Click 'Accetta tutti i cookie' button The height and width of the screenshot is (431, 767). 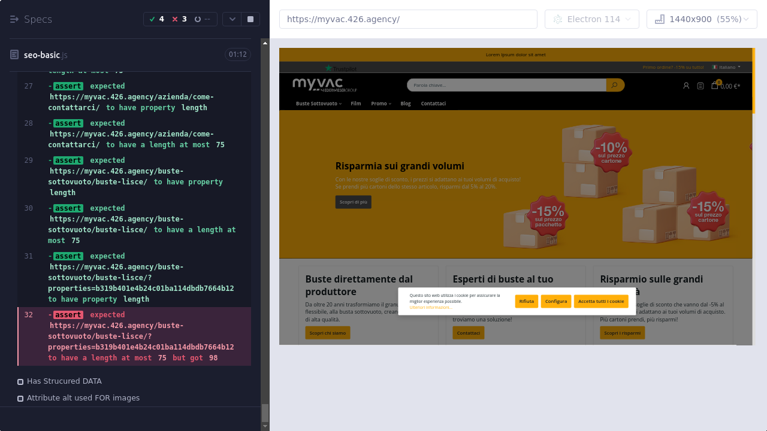[x=600, y=301]
